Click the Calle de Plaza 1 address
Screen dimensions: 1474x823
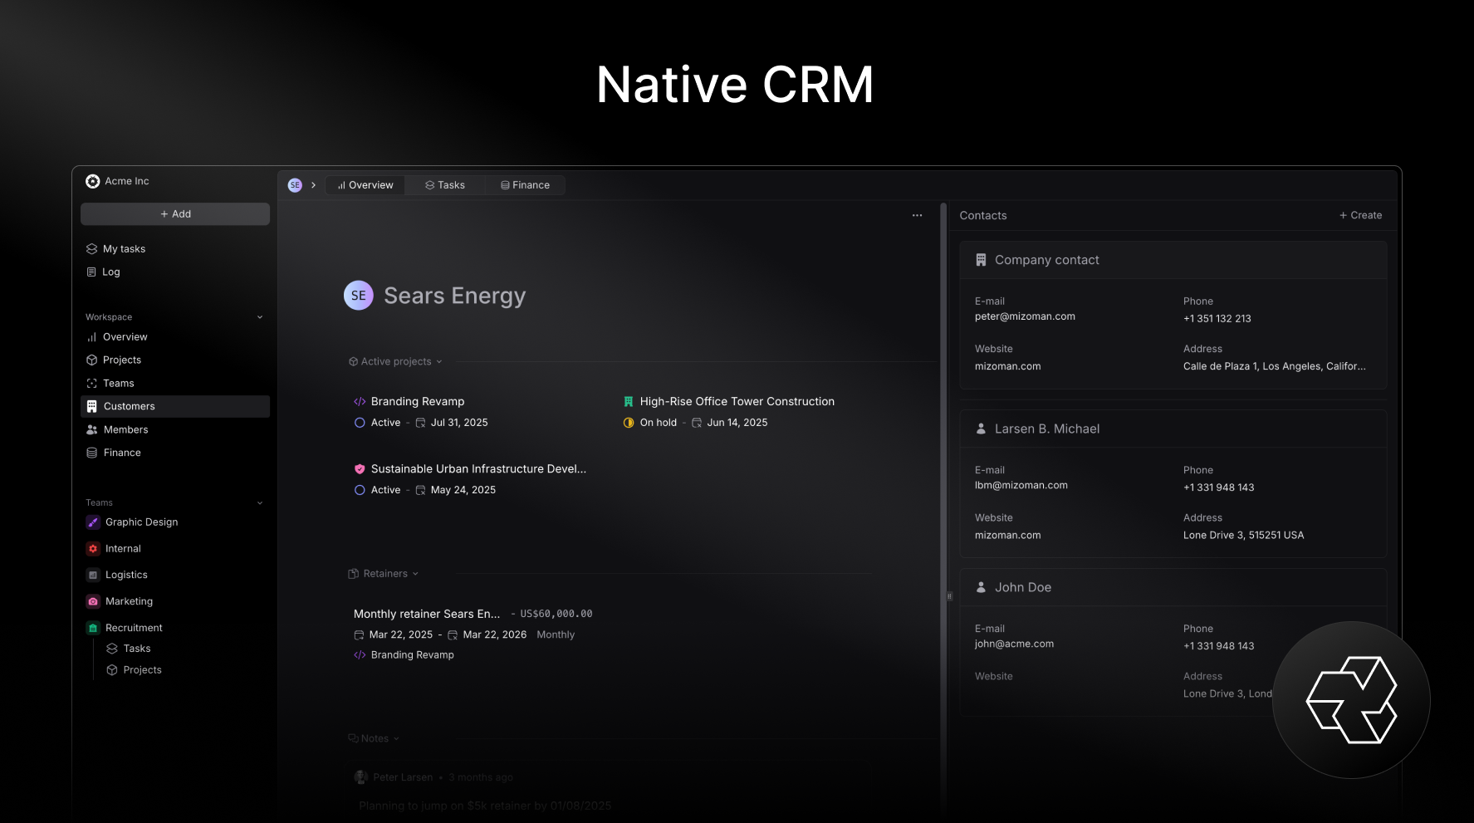[x=1275, y=366]
